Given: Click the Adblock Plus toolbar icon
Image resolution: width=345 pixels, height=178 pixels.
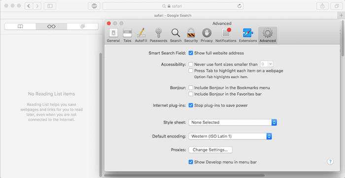Looking at the screenshot, I should point(94,6).
